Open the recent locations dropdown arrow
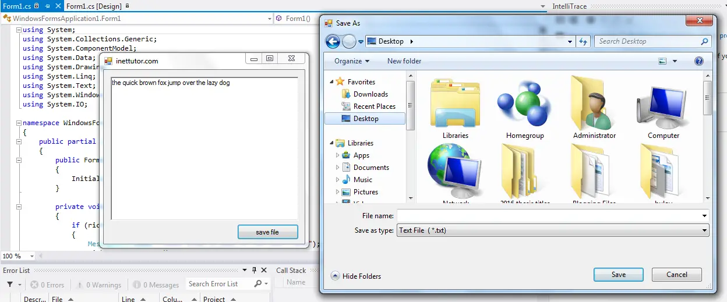Viewport: 727px width, 302px height. pyautogui.click(x=361, y=41)
